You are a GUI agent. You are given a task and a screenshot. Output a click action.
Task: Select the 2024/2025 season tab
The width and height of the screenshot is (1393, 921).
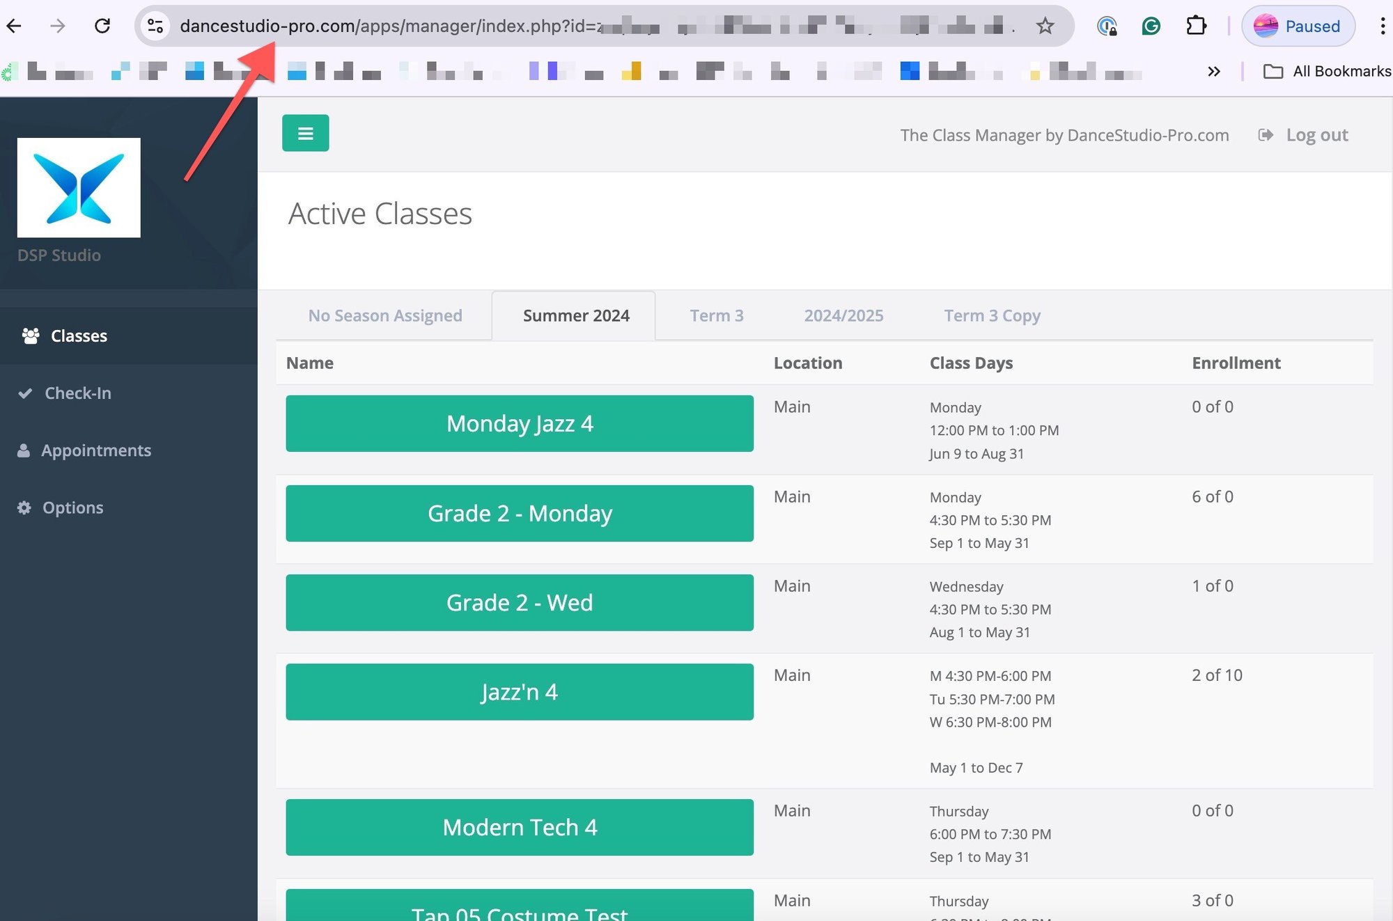(x=843, y=315)
